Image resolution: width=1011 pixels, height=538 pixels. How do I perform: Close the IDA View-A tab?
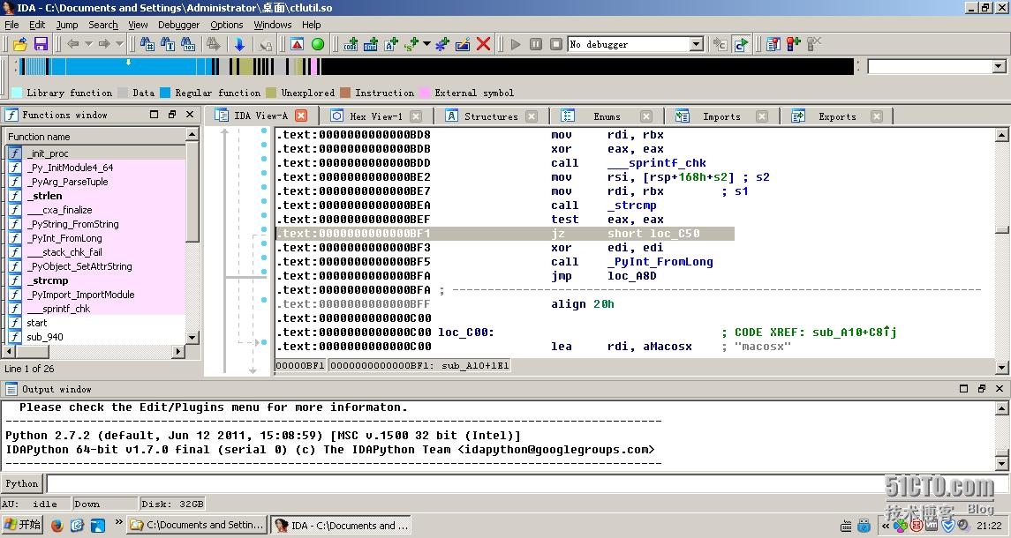point(301,116)
